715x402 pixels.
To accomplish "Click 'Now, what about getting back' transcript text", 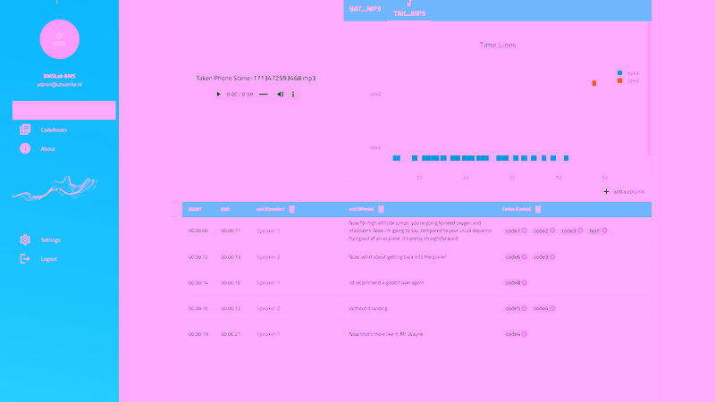I will tap(398, 257).
